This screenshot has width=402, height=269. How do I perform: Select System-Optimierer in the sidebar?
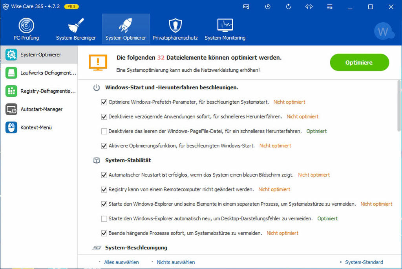(x=39, y=55)
